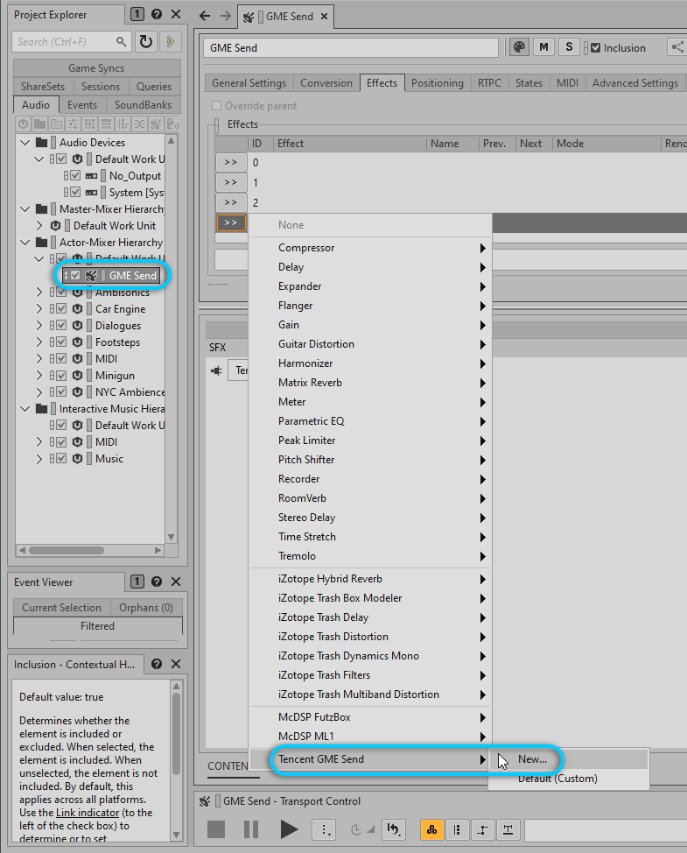Viewport: 687px width, 853px height.
Task: Toggle the Footsteps inclusion checkbox
Action: (x=61, y=342)
